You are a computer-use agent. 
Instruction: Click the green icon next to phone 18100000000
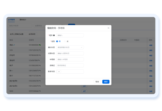(x=40, y=45)
